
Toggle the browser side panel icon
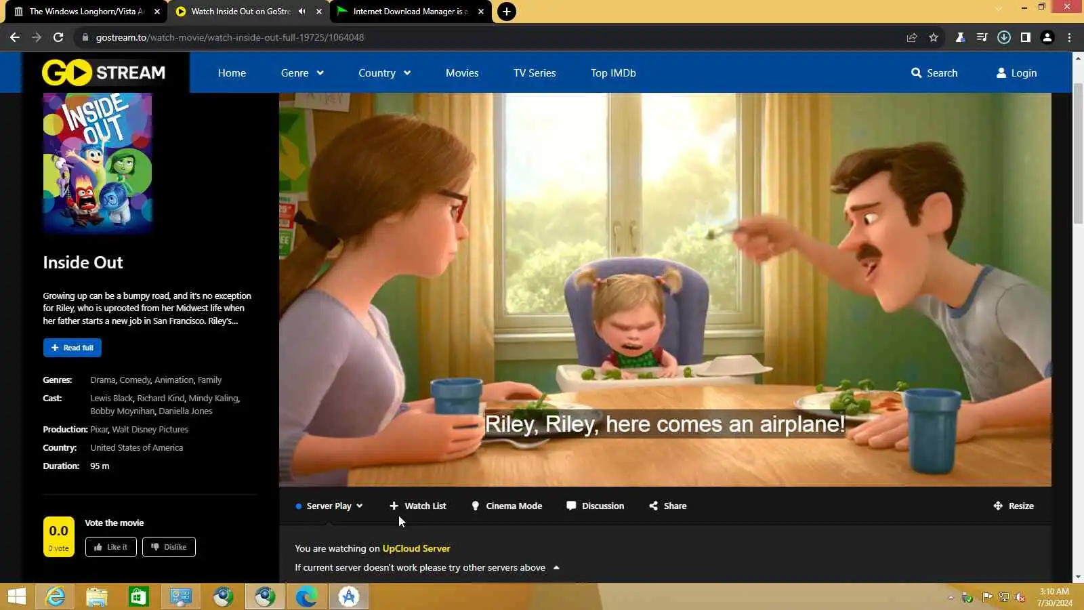point(1026,37)
